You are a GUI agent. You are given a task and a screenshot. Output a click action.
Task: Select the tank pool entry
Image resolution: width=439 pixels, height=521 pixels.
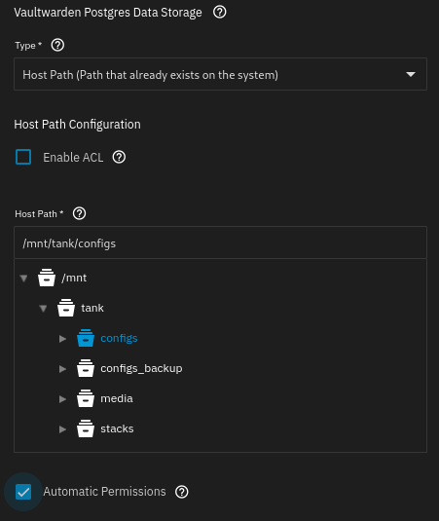(x=92, y=308)
